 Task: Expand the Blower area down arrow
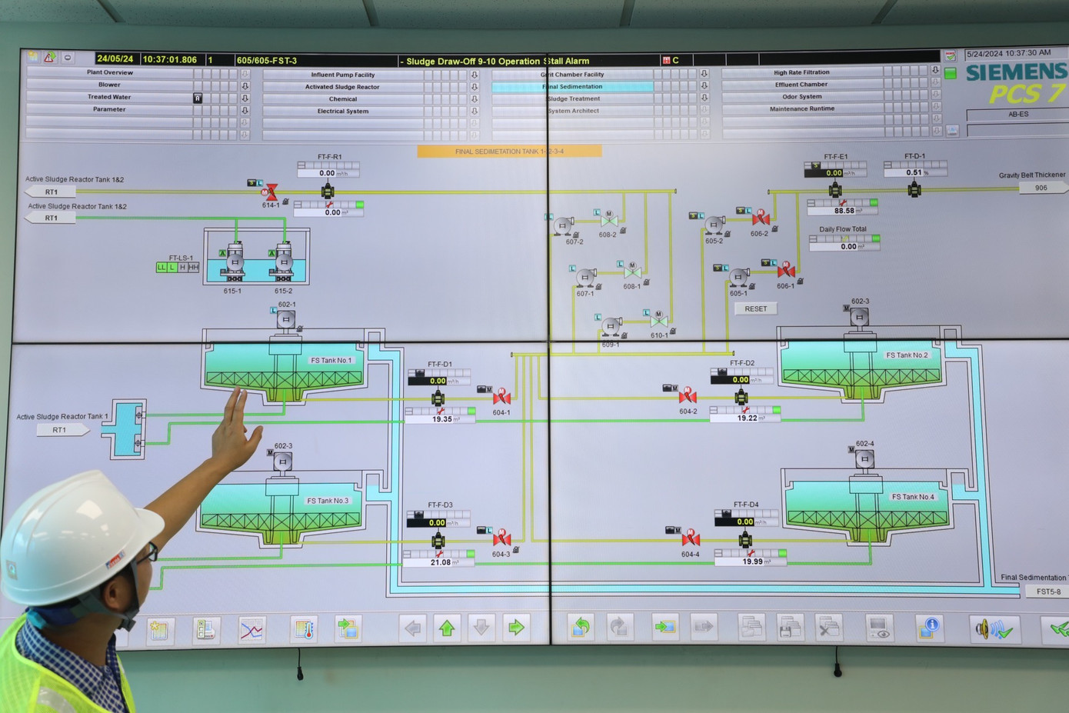pyautogui.click(x=245, y=85)
